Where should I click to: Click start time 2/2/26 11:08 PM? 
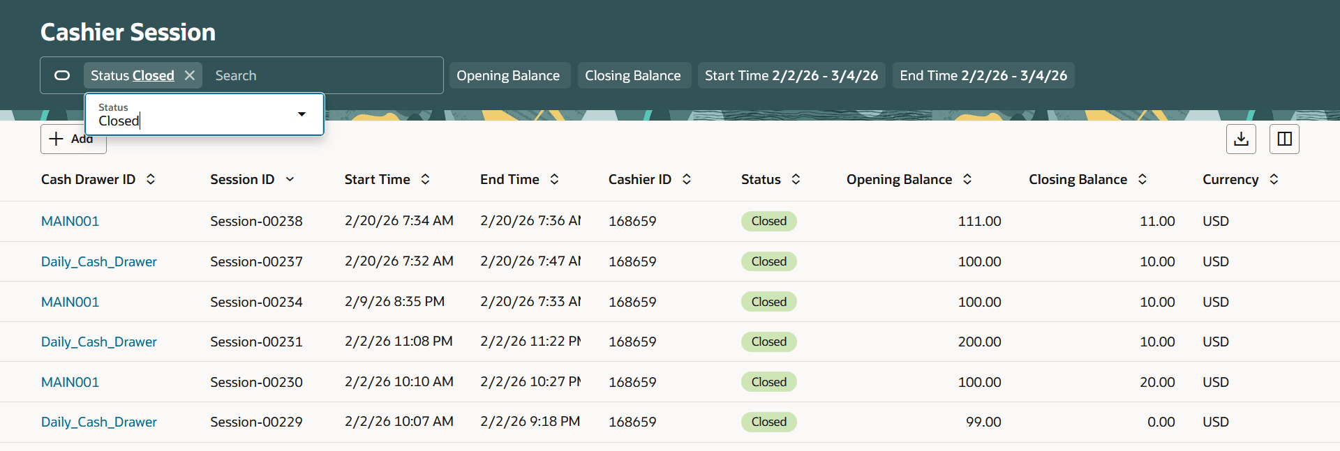pyautogui.click(x=399, y=342)
